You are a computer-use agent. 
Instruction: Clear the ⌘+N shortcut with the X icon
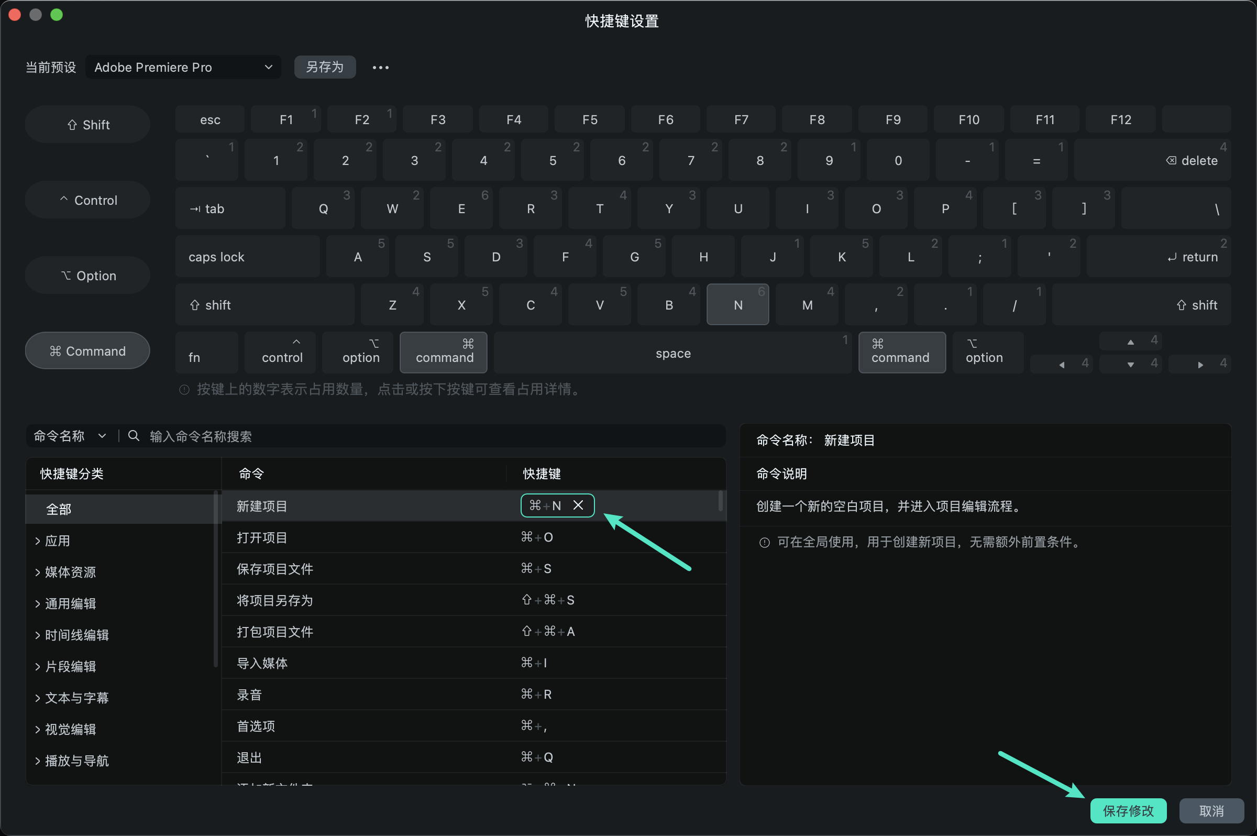(578, 505)
